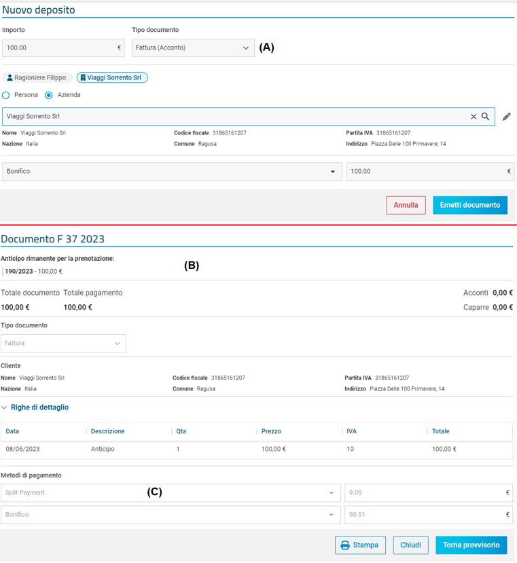Open the Fattura Tipo documento dropdown
The image size is (517, 563).
pos(63,344)
